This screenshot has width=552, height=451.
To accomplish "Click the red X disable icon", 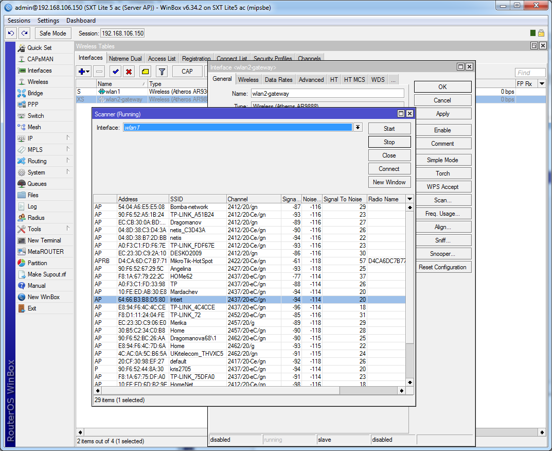I will [129, 72].
